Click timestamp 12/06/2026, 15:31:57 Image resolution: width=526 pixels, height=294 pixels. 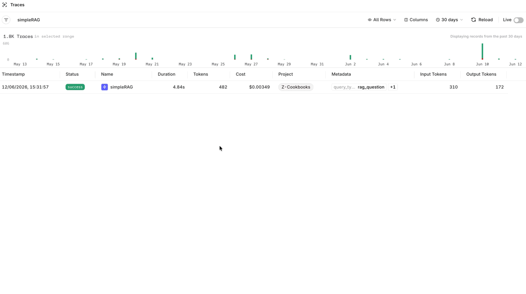[x=25, y=87]
